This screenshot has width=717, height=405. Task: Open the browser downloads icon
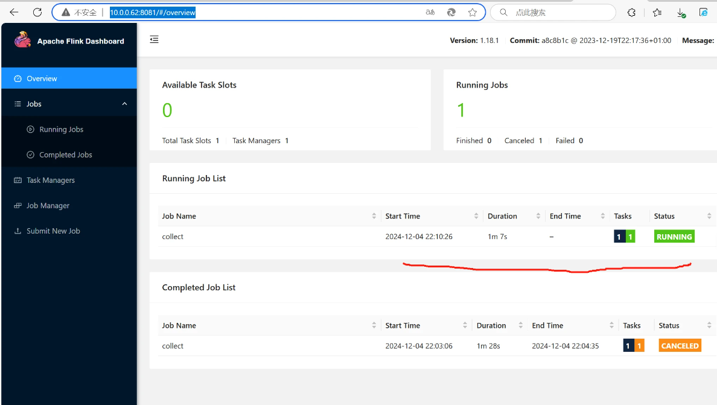pyautogui.click(x=681, y=12)
